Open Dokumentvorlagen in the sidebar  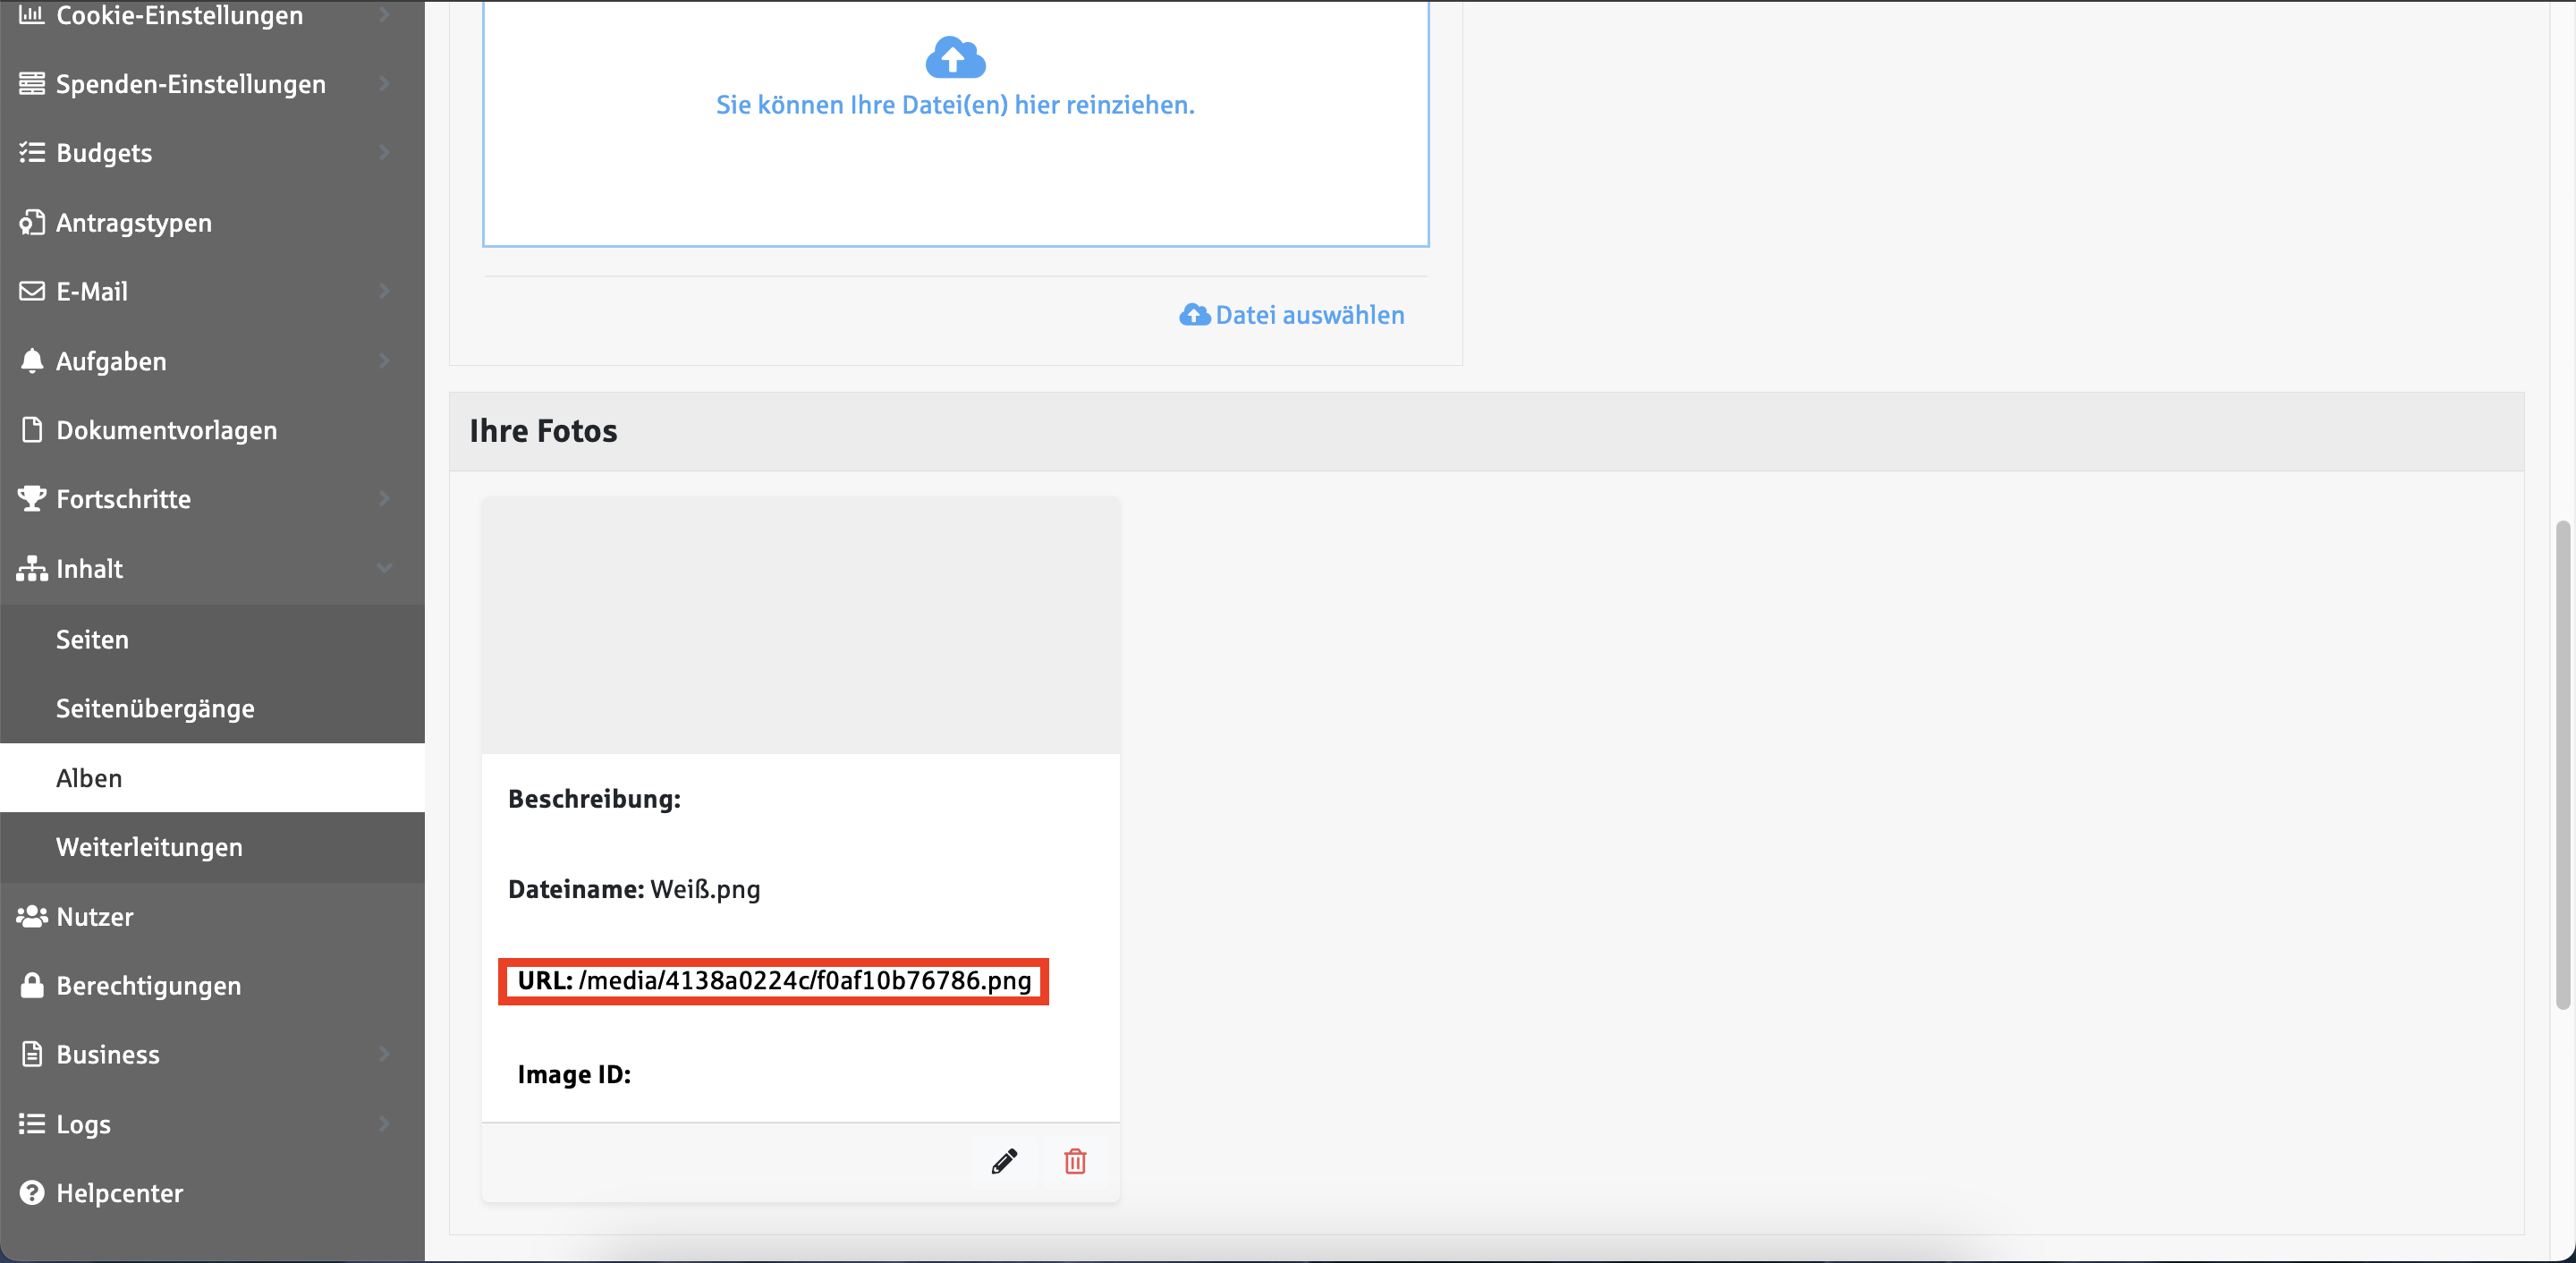pos(166,430)
